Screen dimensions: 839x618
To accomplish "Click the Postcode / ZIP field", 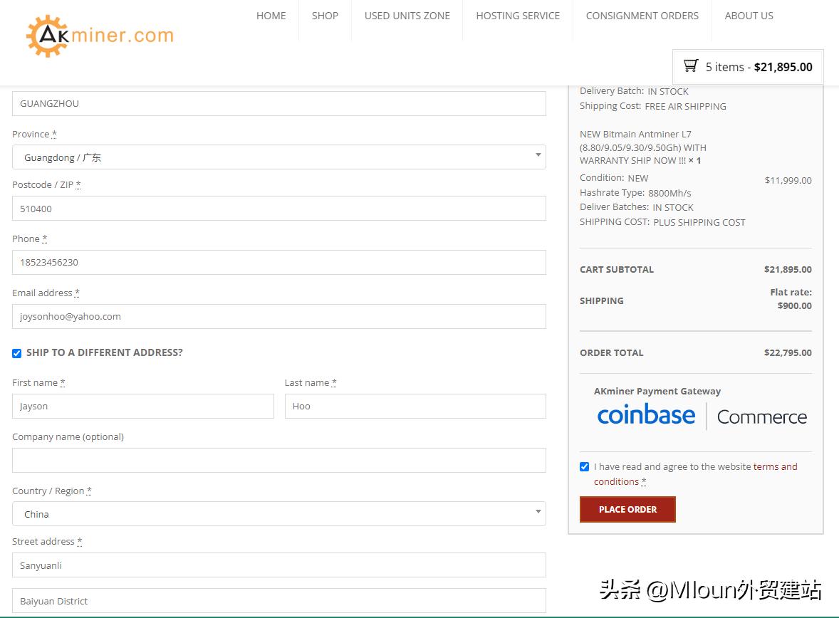I will point(278,208).
